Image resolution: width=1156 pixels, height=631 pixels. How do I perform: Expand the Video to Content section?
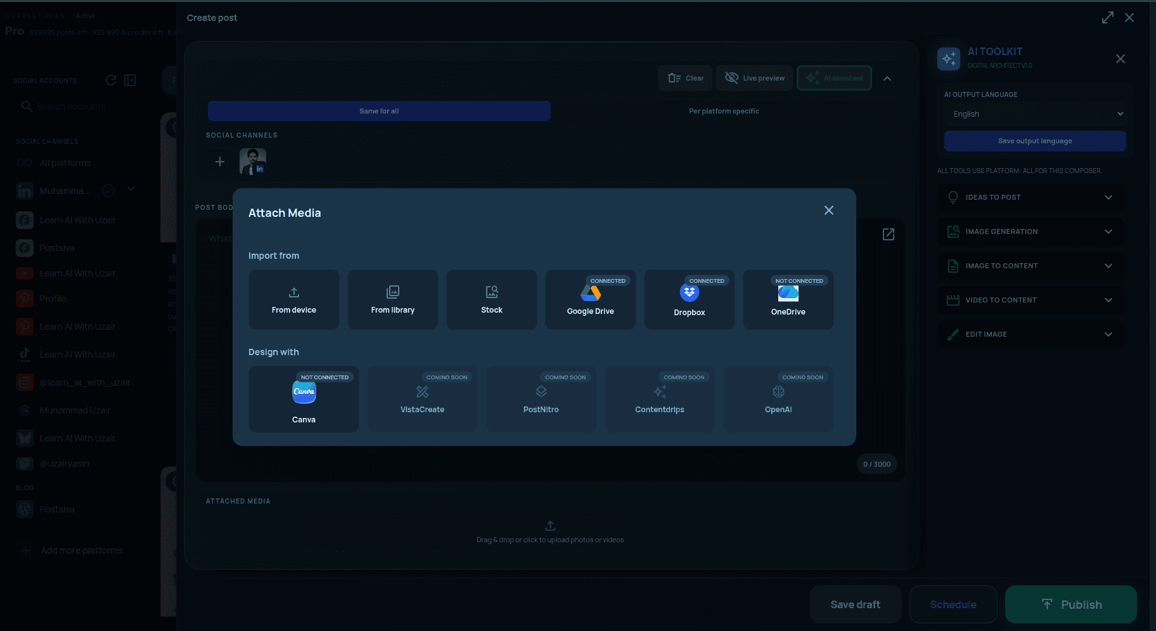[x=1031, y=300]
